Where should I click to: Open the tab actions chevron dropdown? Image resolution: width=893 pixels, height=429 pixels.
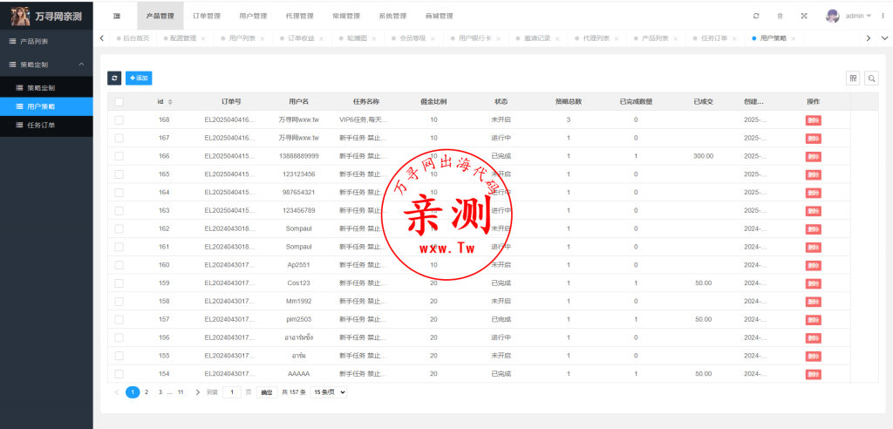884,38
